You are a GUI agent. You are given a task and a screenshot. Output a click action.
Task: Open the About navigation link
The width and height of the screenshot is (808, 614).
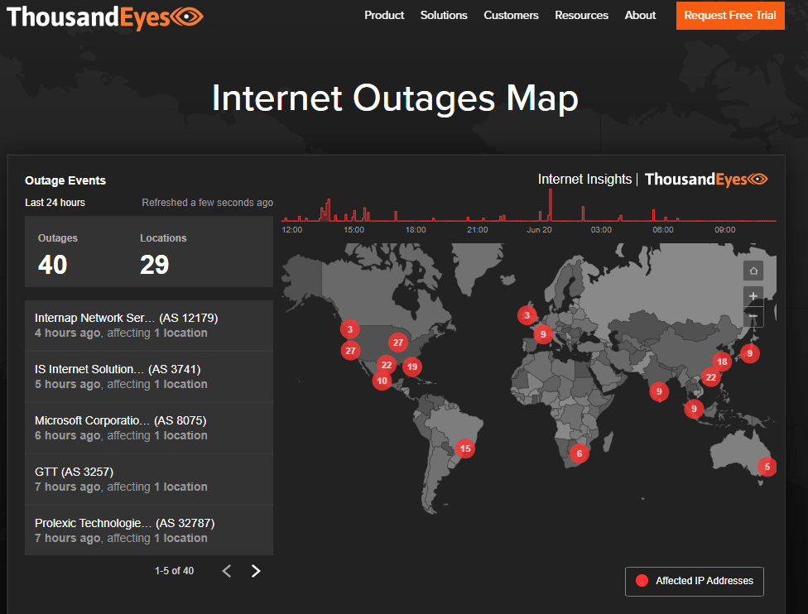click(x=640, y=16)
